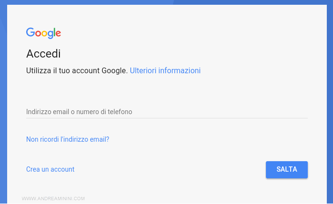The height and width of the screenshot is (204, 333).
Task: Open the Ulteriori informazioni link
Action: [165, 70]
